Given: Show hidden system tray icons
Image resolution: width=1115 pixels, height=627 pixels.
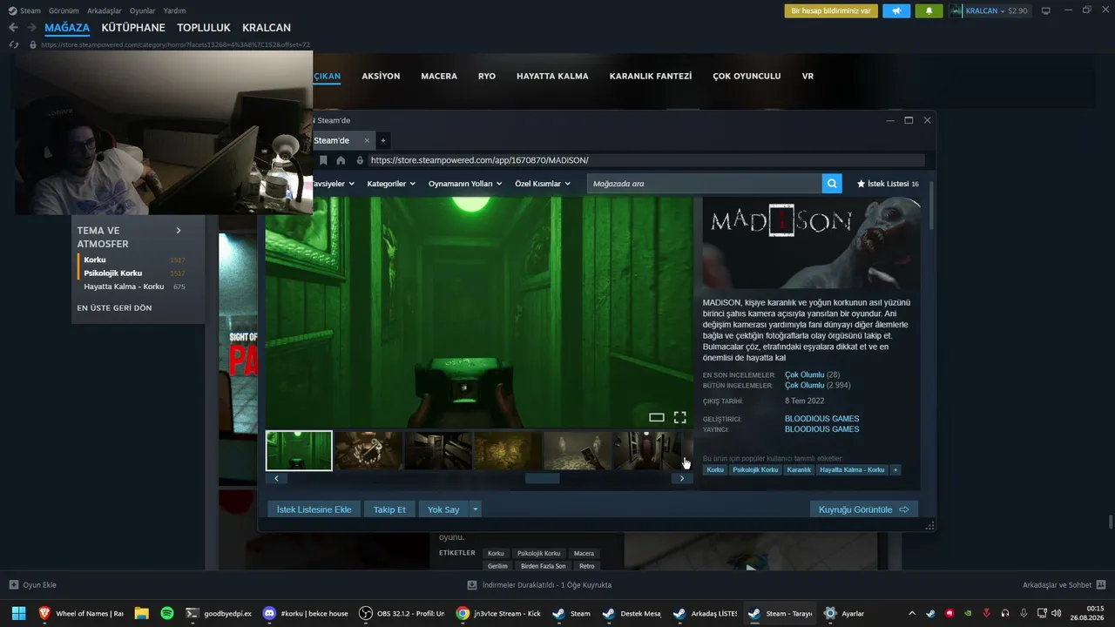Looking at the screenshot, I should (x=912, y=613).
